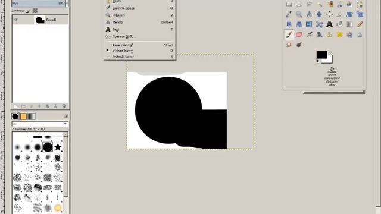The height and width of the screenshot is (214, 381).
Task: Select the blue Move tool
Action: pyautogui.click(x=319, y=14)
